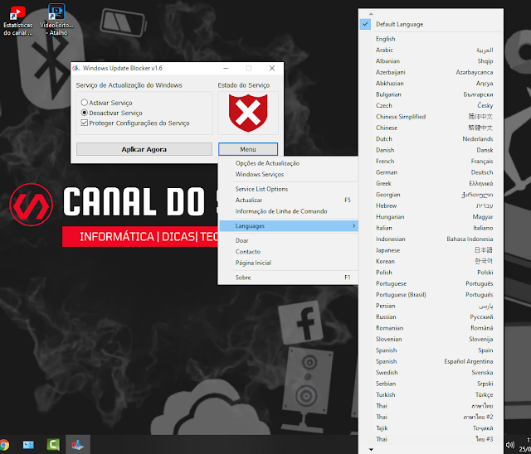Select Korean language
The width and height of the screenshot is (531, 454).
431,261
